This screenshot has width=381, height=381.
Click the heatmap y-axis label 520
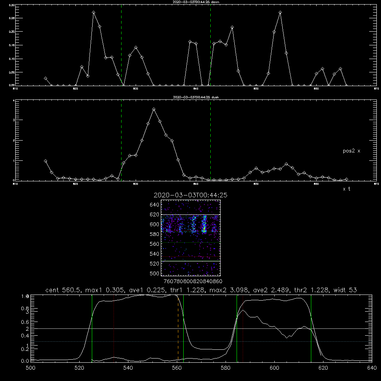(x=154, y=264)
